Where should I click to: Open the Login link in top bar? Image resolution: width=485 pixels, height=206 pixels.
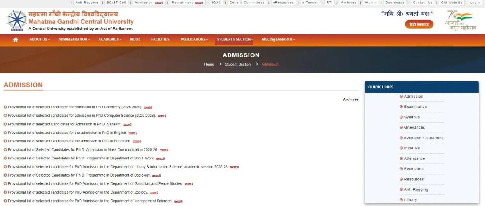(475, 3)
